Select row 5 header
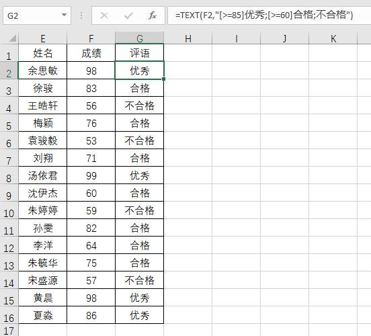The width and height of the screenshot is (371, 336). point(9,123)
